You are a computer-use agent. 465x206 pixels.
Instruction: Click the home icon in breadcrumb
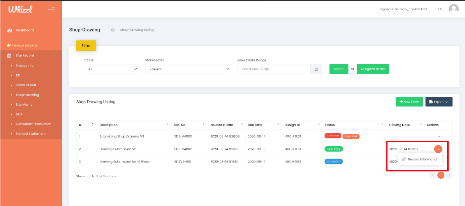click(x=113, y=30)
